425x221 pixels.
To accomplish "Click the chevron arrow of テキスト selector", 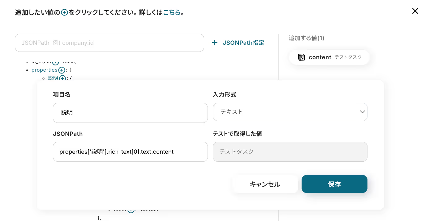I will [x=362, y=112].
